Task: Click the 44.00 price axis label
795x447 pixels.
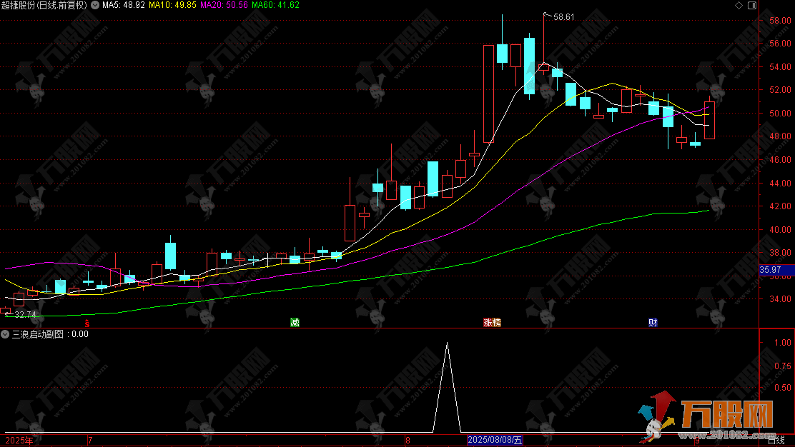Action: point(780,184)
